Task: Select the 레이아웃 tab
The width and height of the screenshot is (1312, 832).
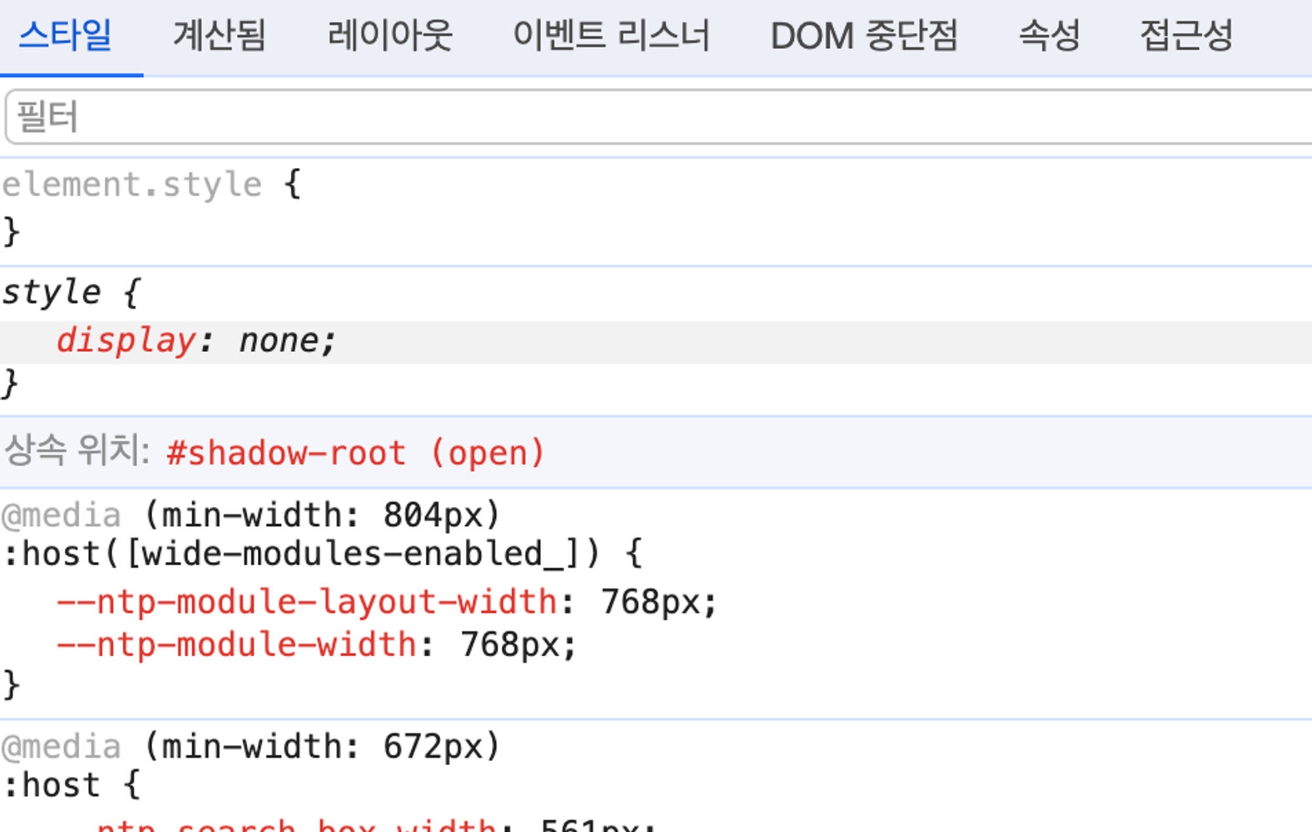Action: [390, 35]
